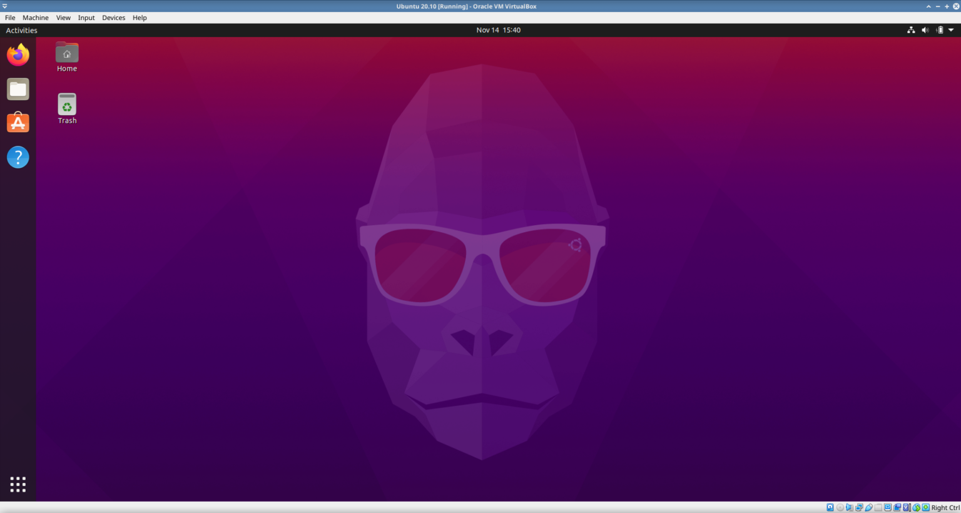Open the VirtualBox Input menu
961x513 pixels.
(86, 18)
